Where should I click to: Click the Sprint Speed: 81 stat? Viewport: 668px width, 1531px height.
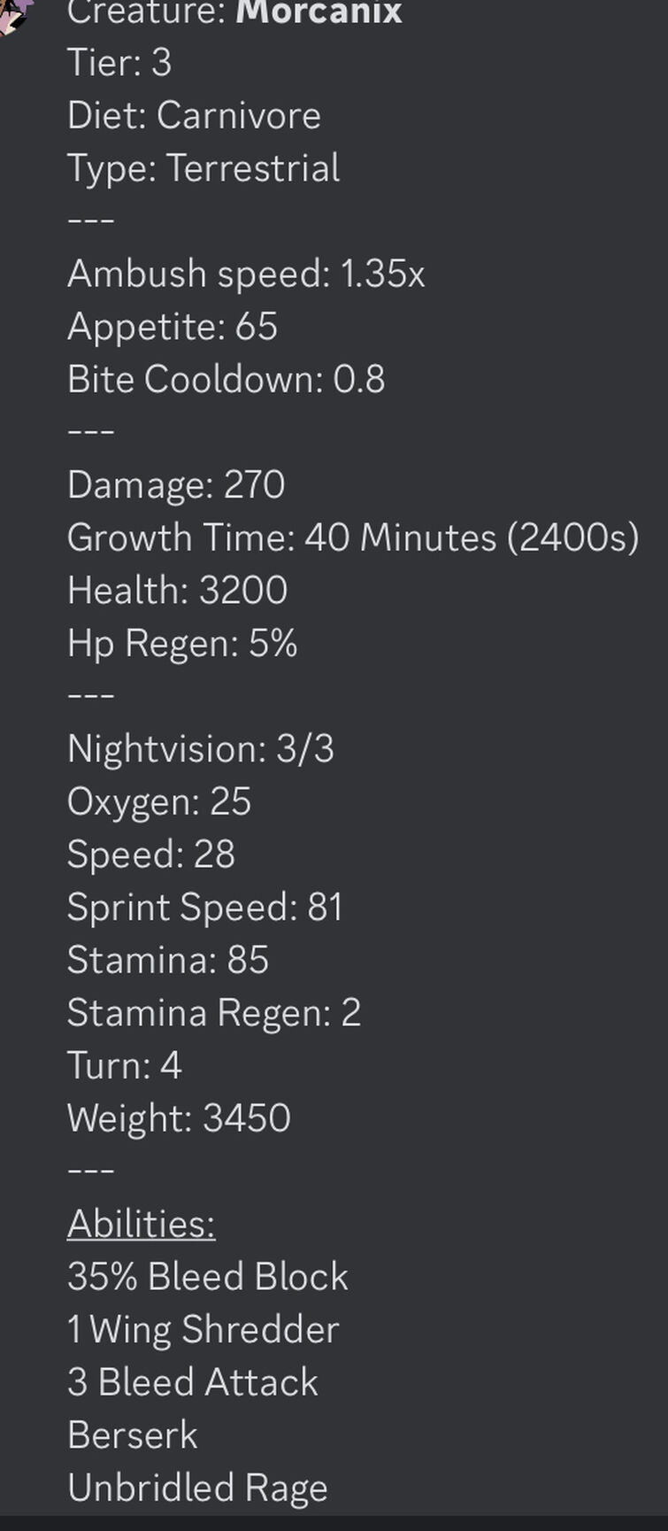tap(205, 907)
